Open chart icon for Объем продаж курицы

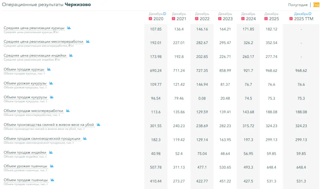tap(49, 69)
